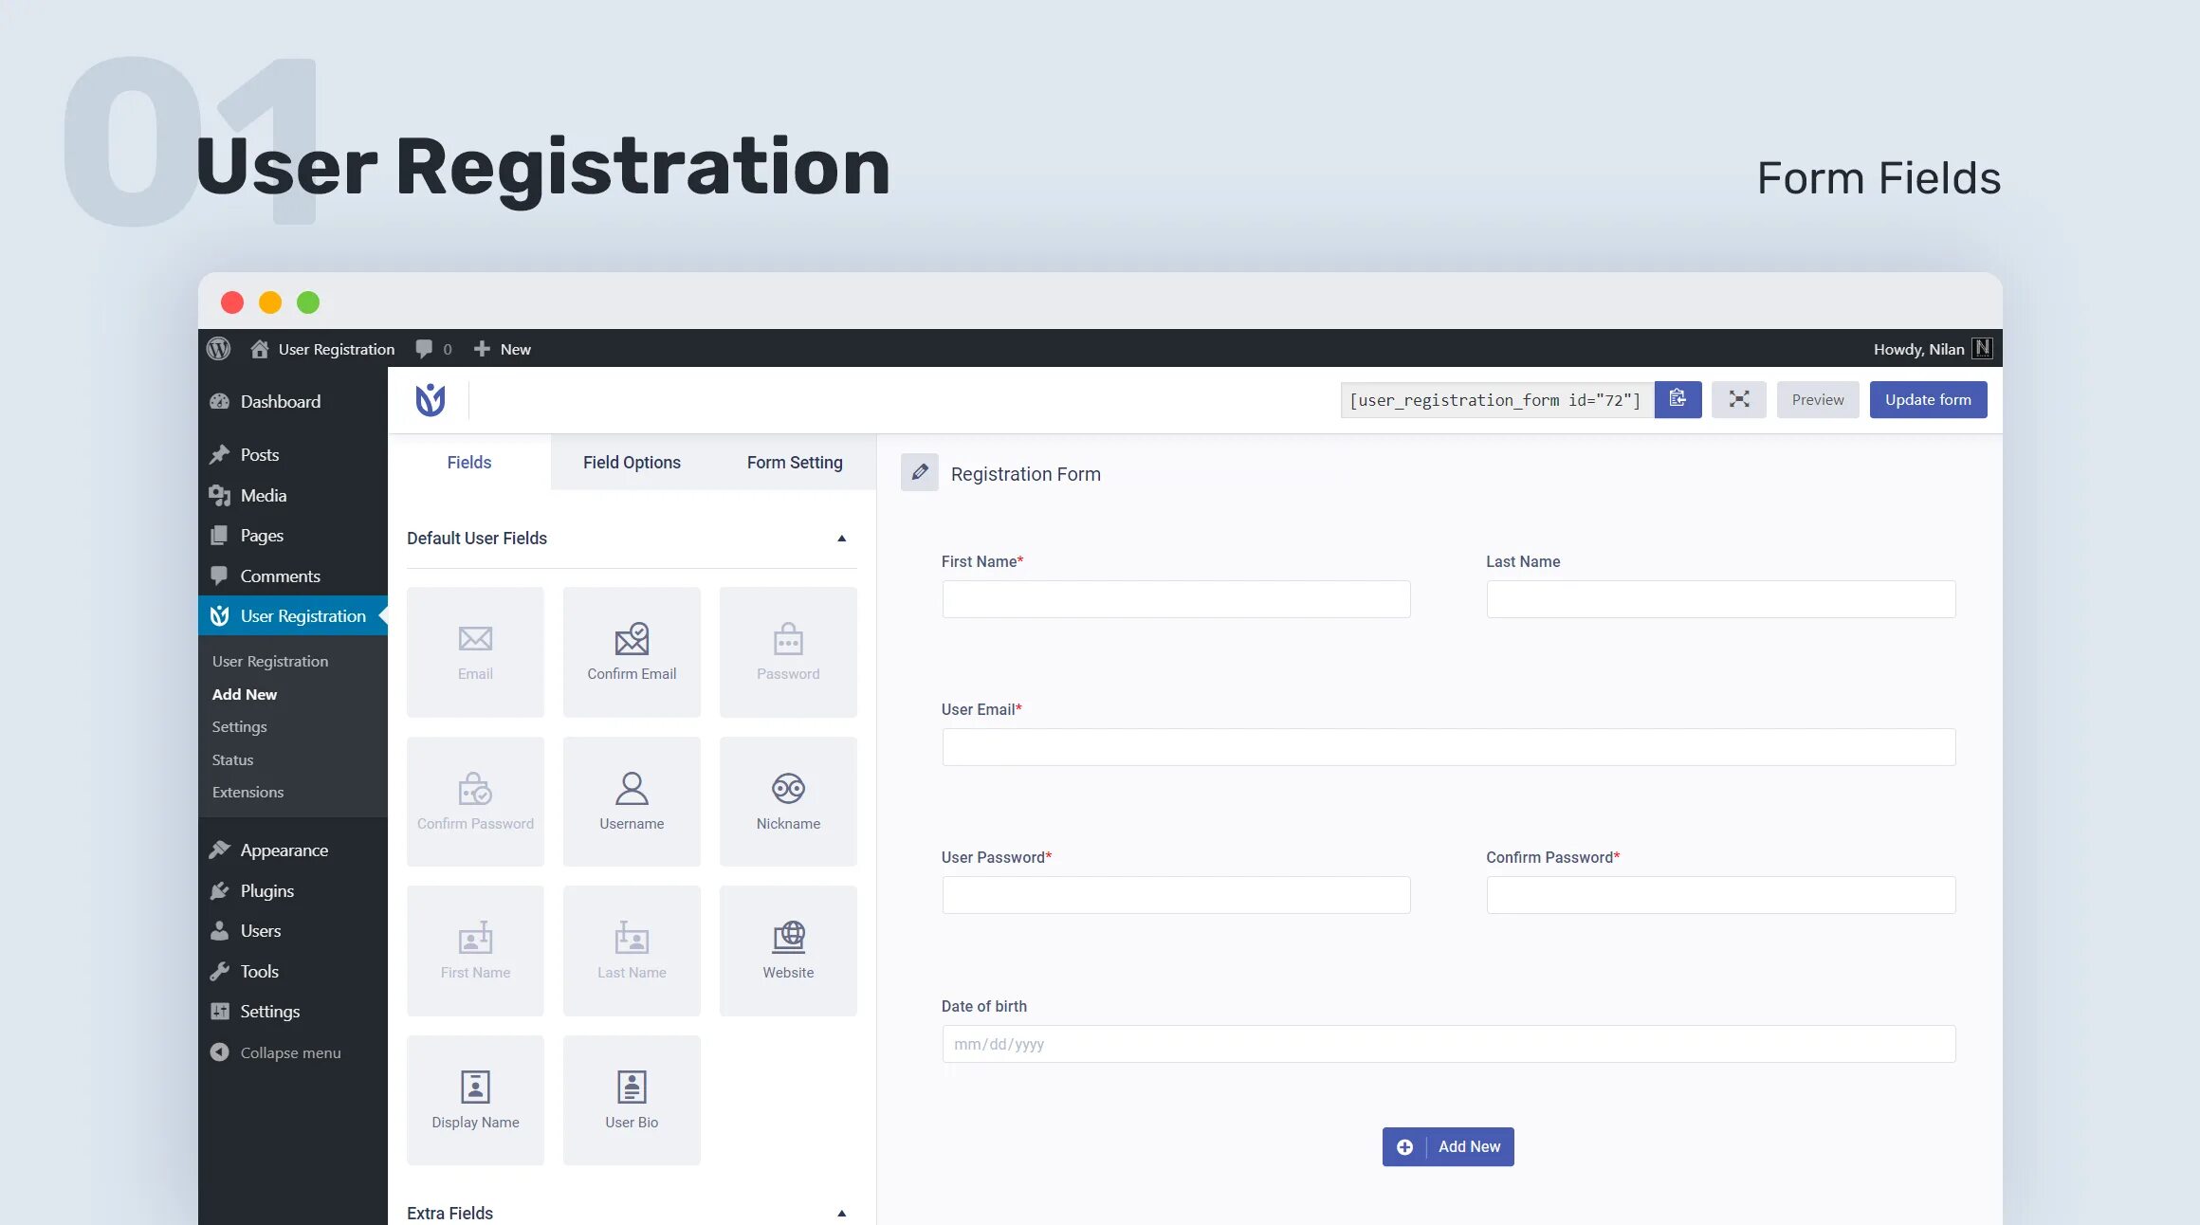Click the Preview button for the form
Image resolution: width=2200 pixels, height=1225 pixels.
tap(1817, 398)
